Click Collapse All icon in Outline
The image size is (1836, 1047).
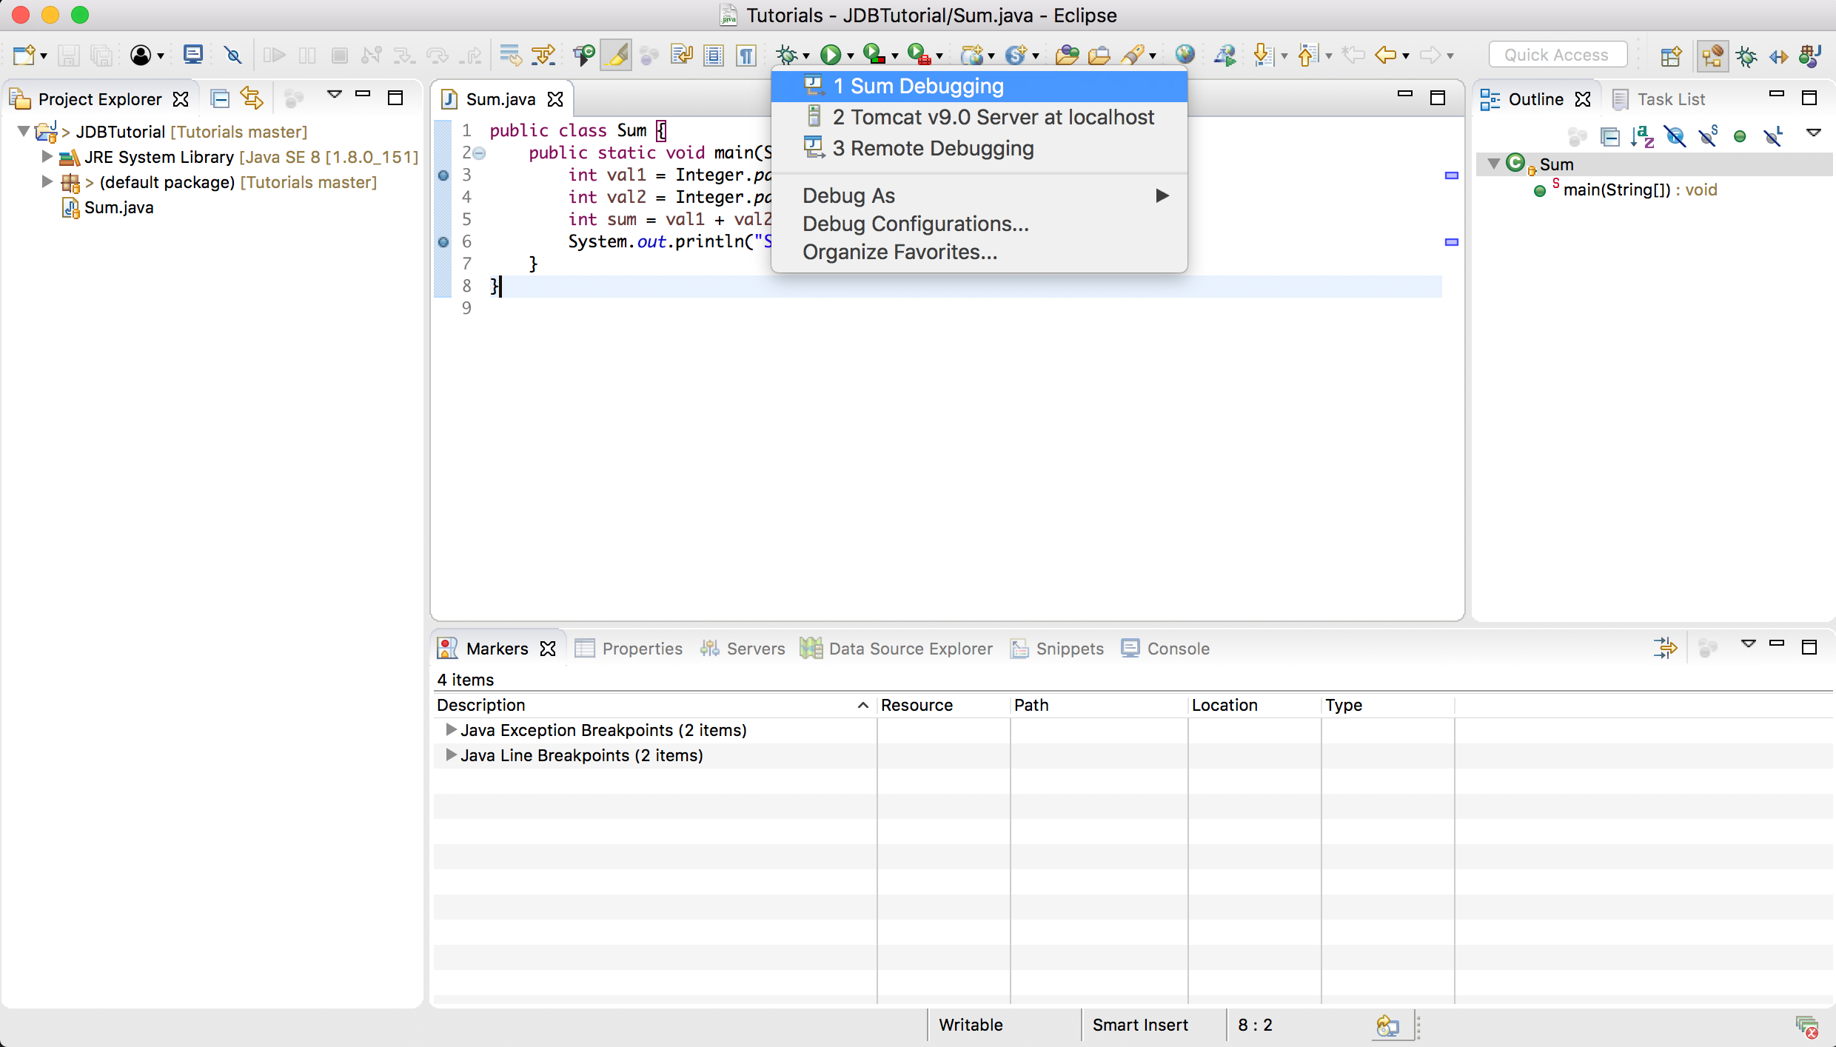pyautogui.click(x=1610, y=136)
